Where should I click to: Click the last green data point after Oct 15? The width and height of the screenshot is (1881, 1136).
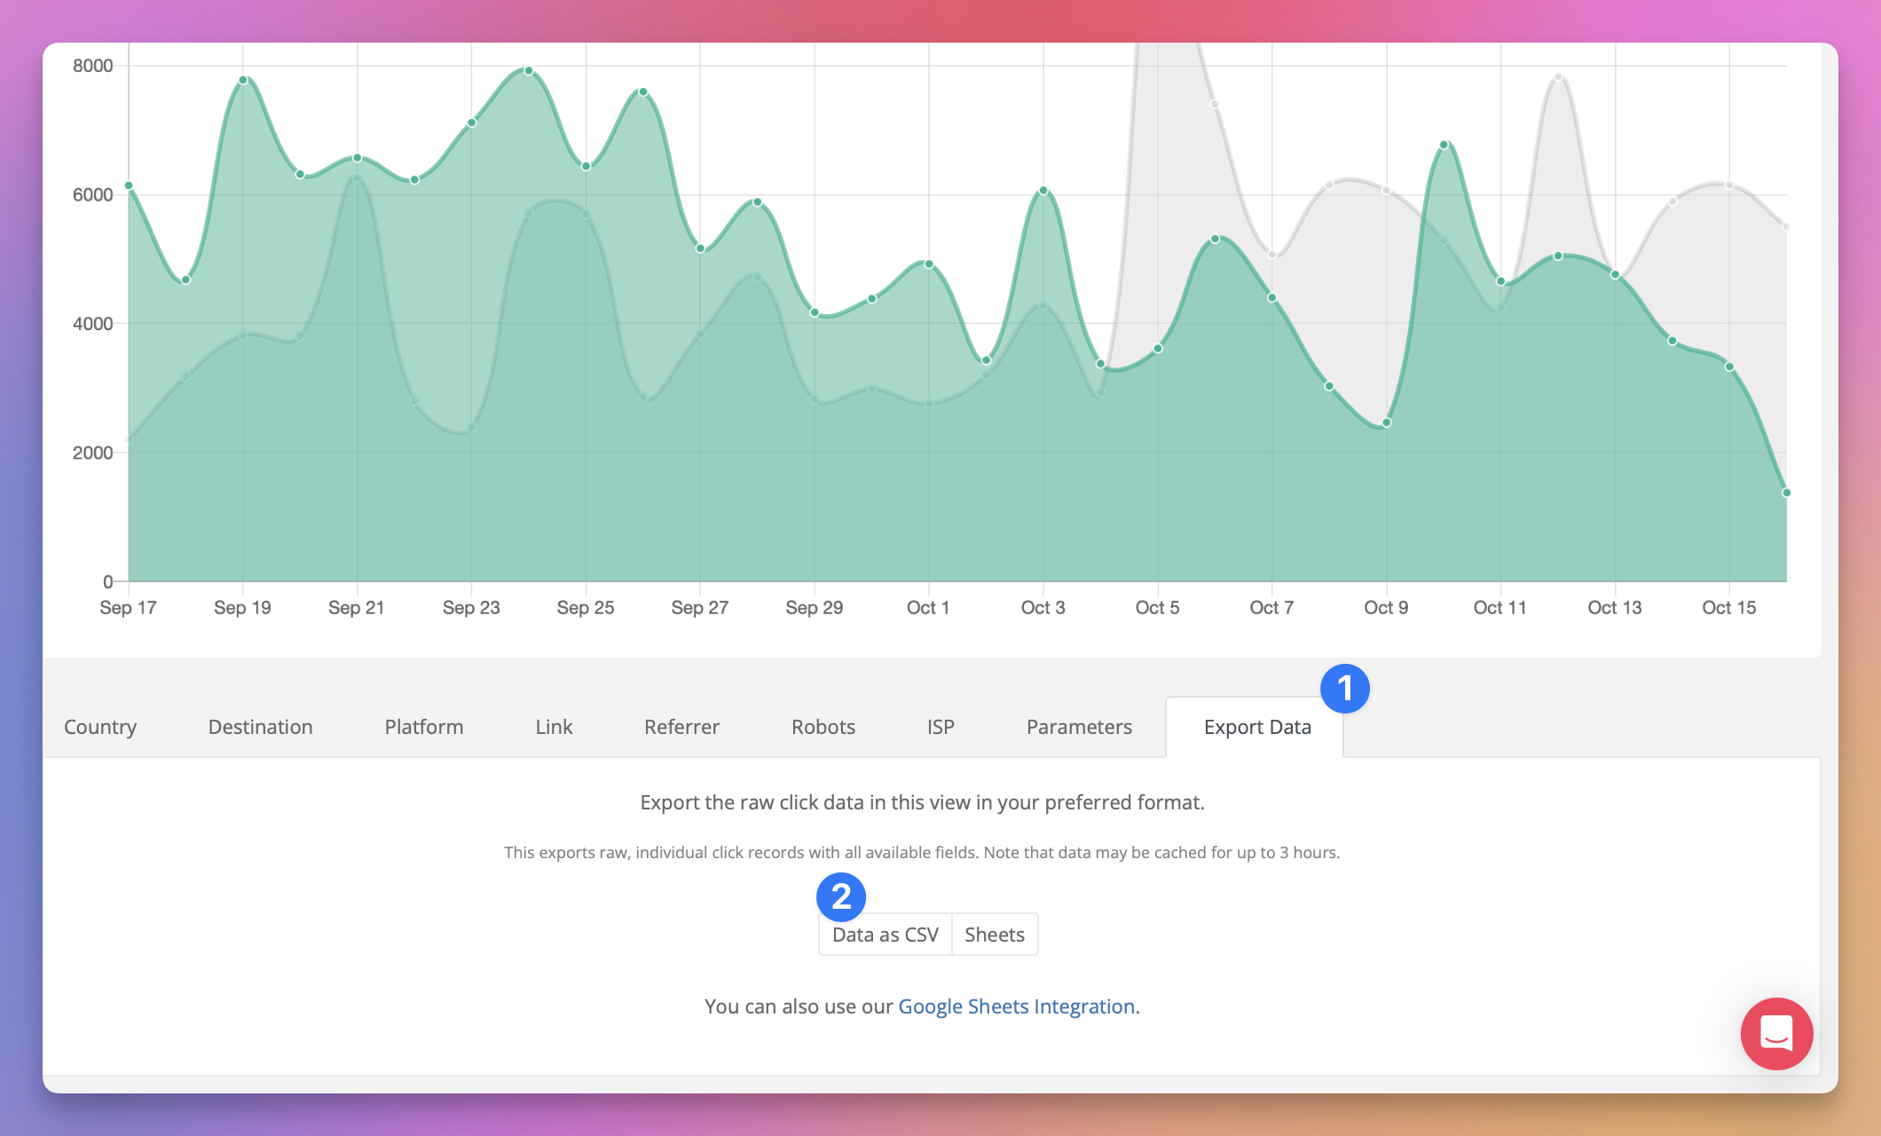pos(1786,493)
